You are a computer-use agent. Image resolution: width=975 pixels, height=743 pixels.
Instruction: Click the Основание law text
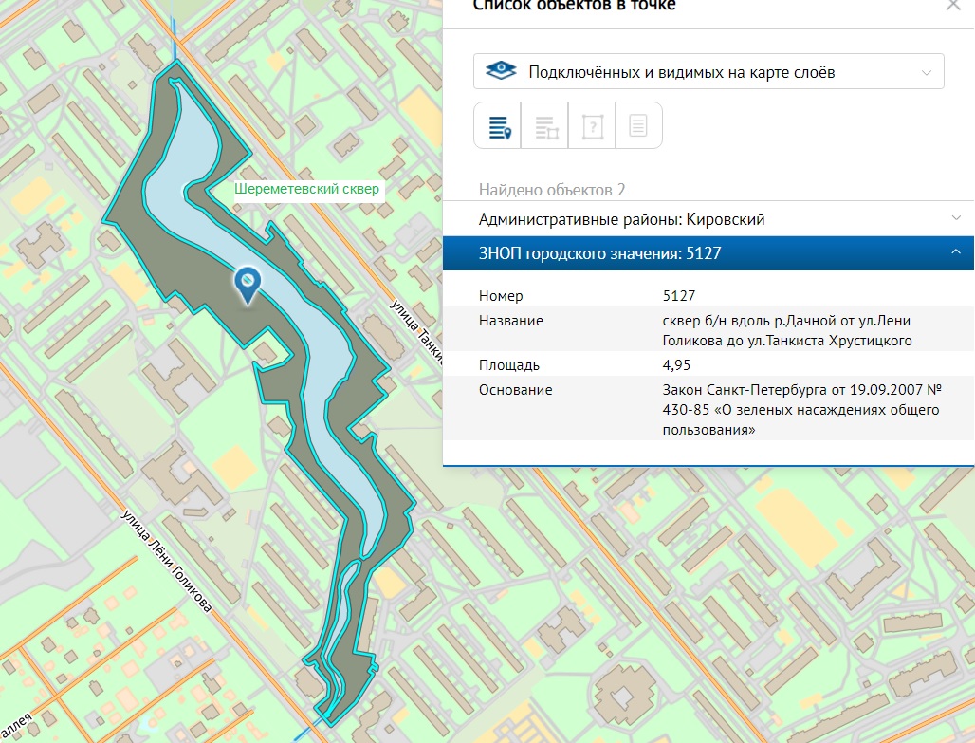coord(801,409)
